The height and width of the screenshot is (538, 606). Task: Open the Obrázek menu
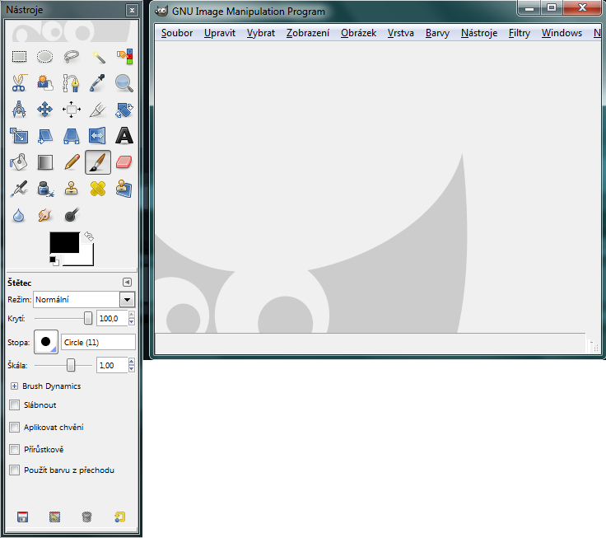(359, 33)
